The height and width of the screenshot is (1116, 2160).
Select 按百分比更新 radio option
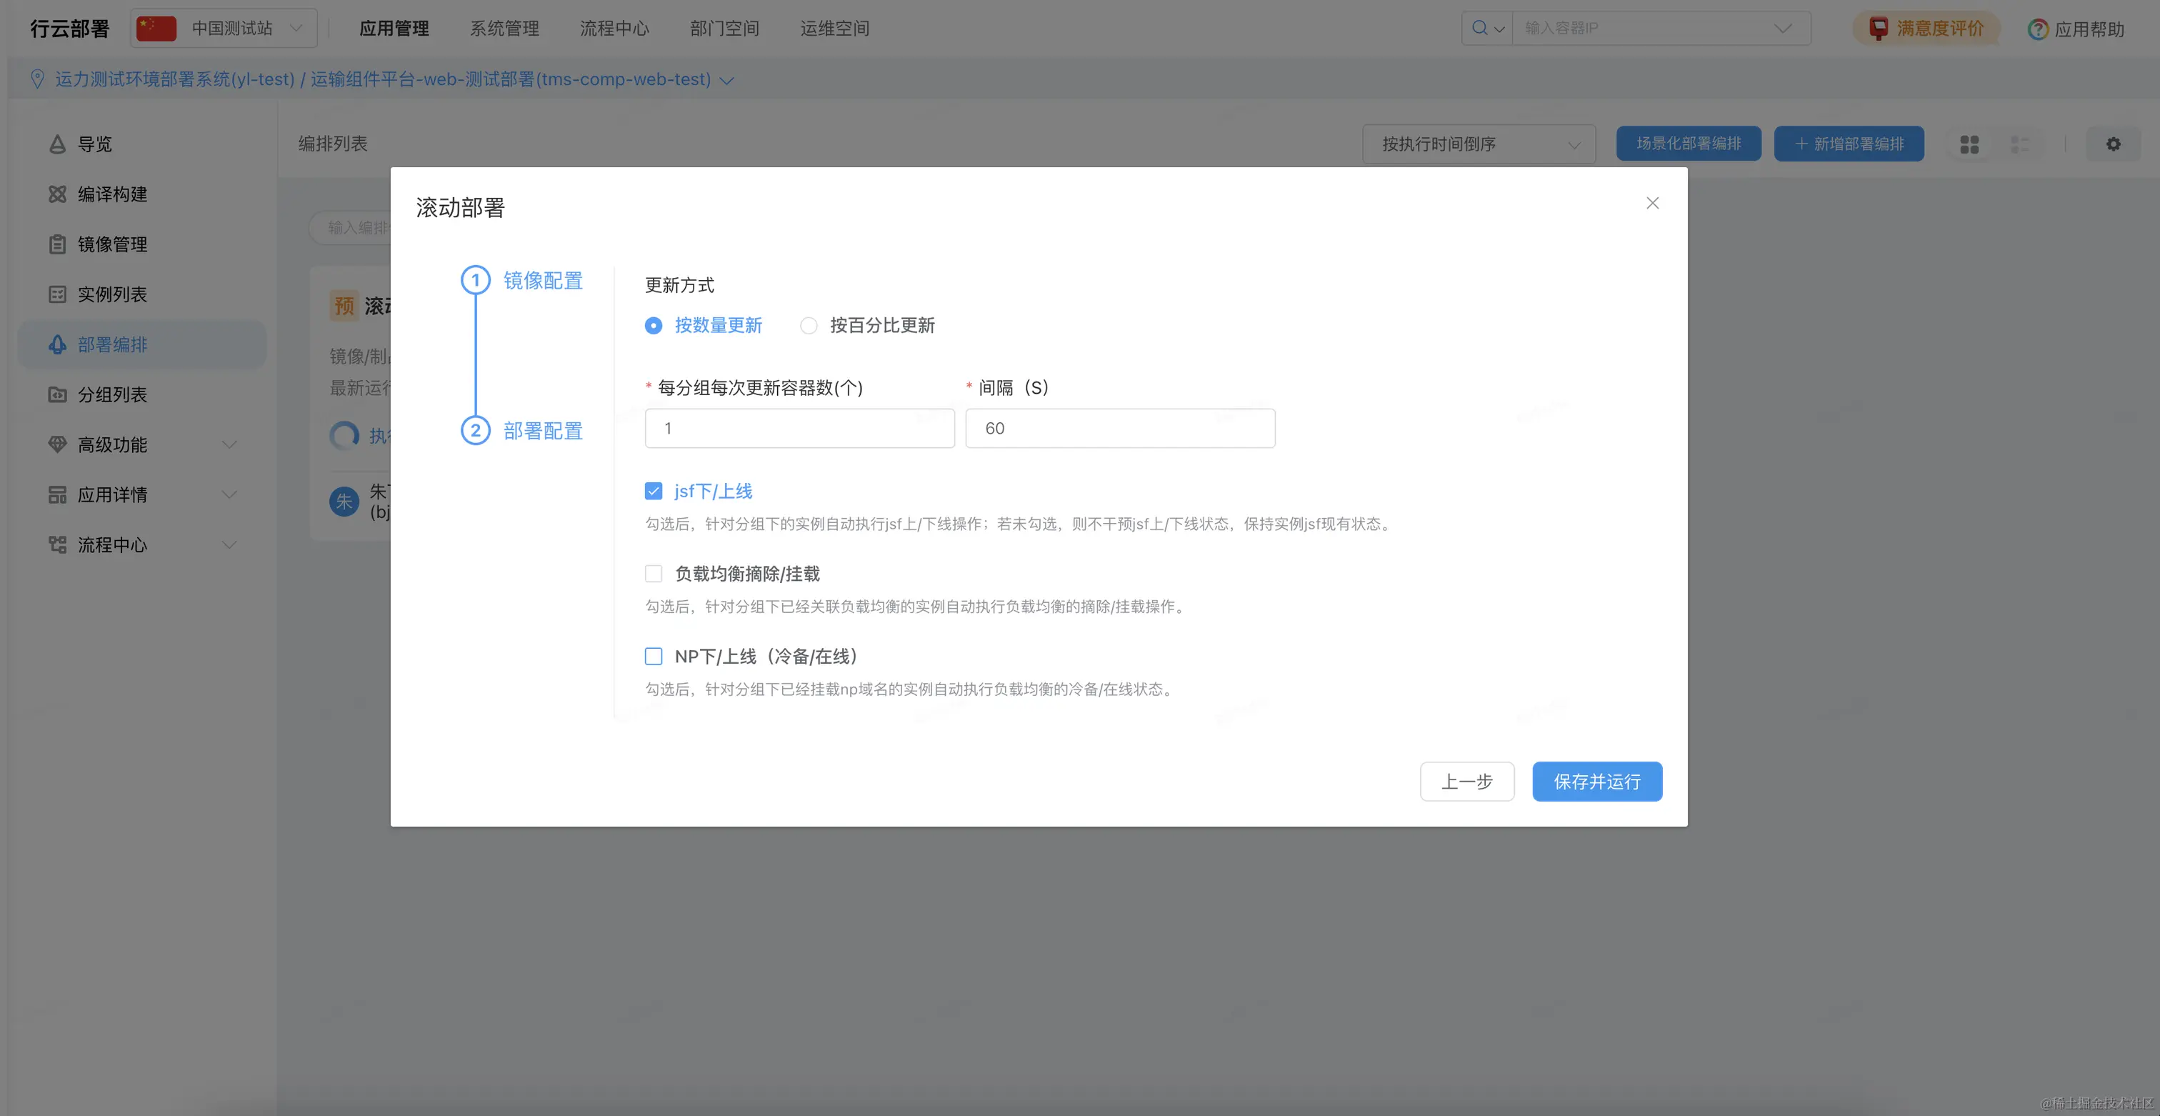[x=809, y=325]
